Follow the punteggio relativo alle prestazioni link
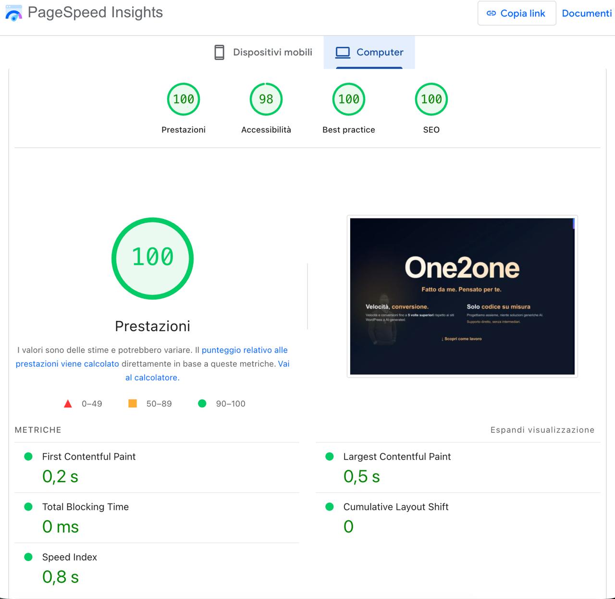This screenshot has height=599, width=615. pos(245,350)
